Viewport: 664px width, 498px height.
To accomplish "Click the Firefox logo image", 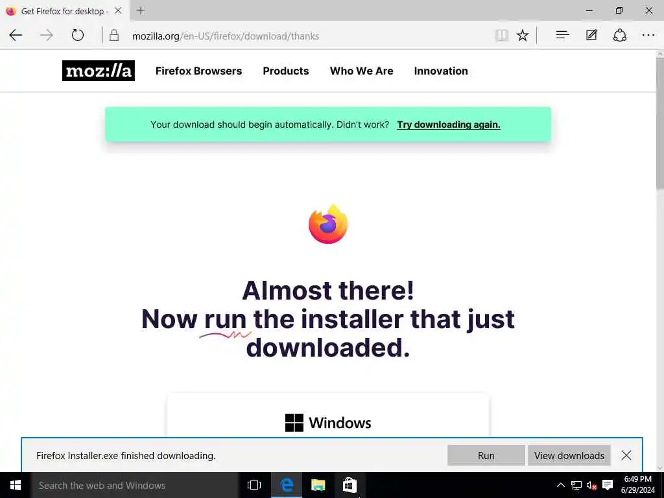I will tap(328, 224).
